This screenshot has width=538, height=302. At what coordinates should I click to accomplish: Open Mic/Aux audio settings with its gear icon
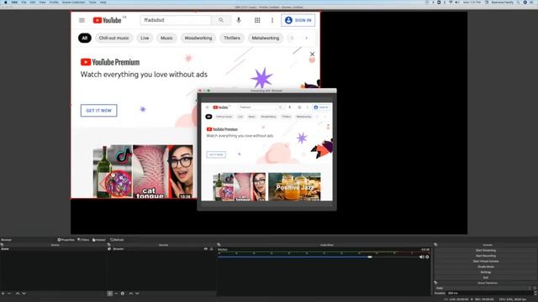point(427,257)
